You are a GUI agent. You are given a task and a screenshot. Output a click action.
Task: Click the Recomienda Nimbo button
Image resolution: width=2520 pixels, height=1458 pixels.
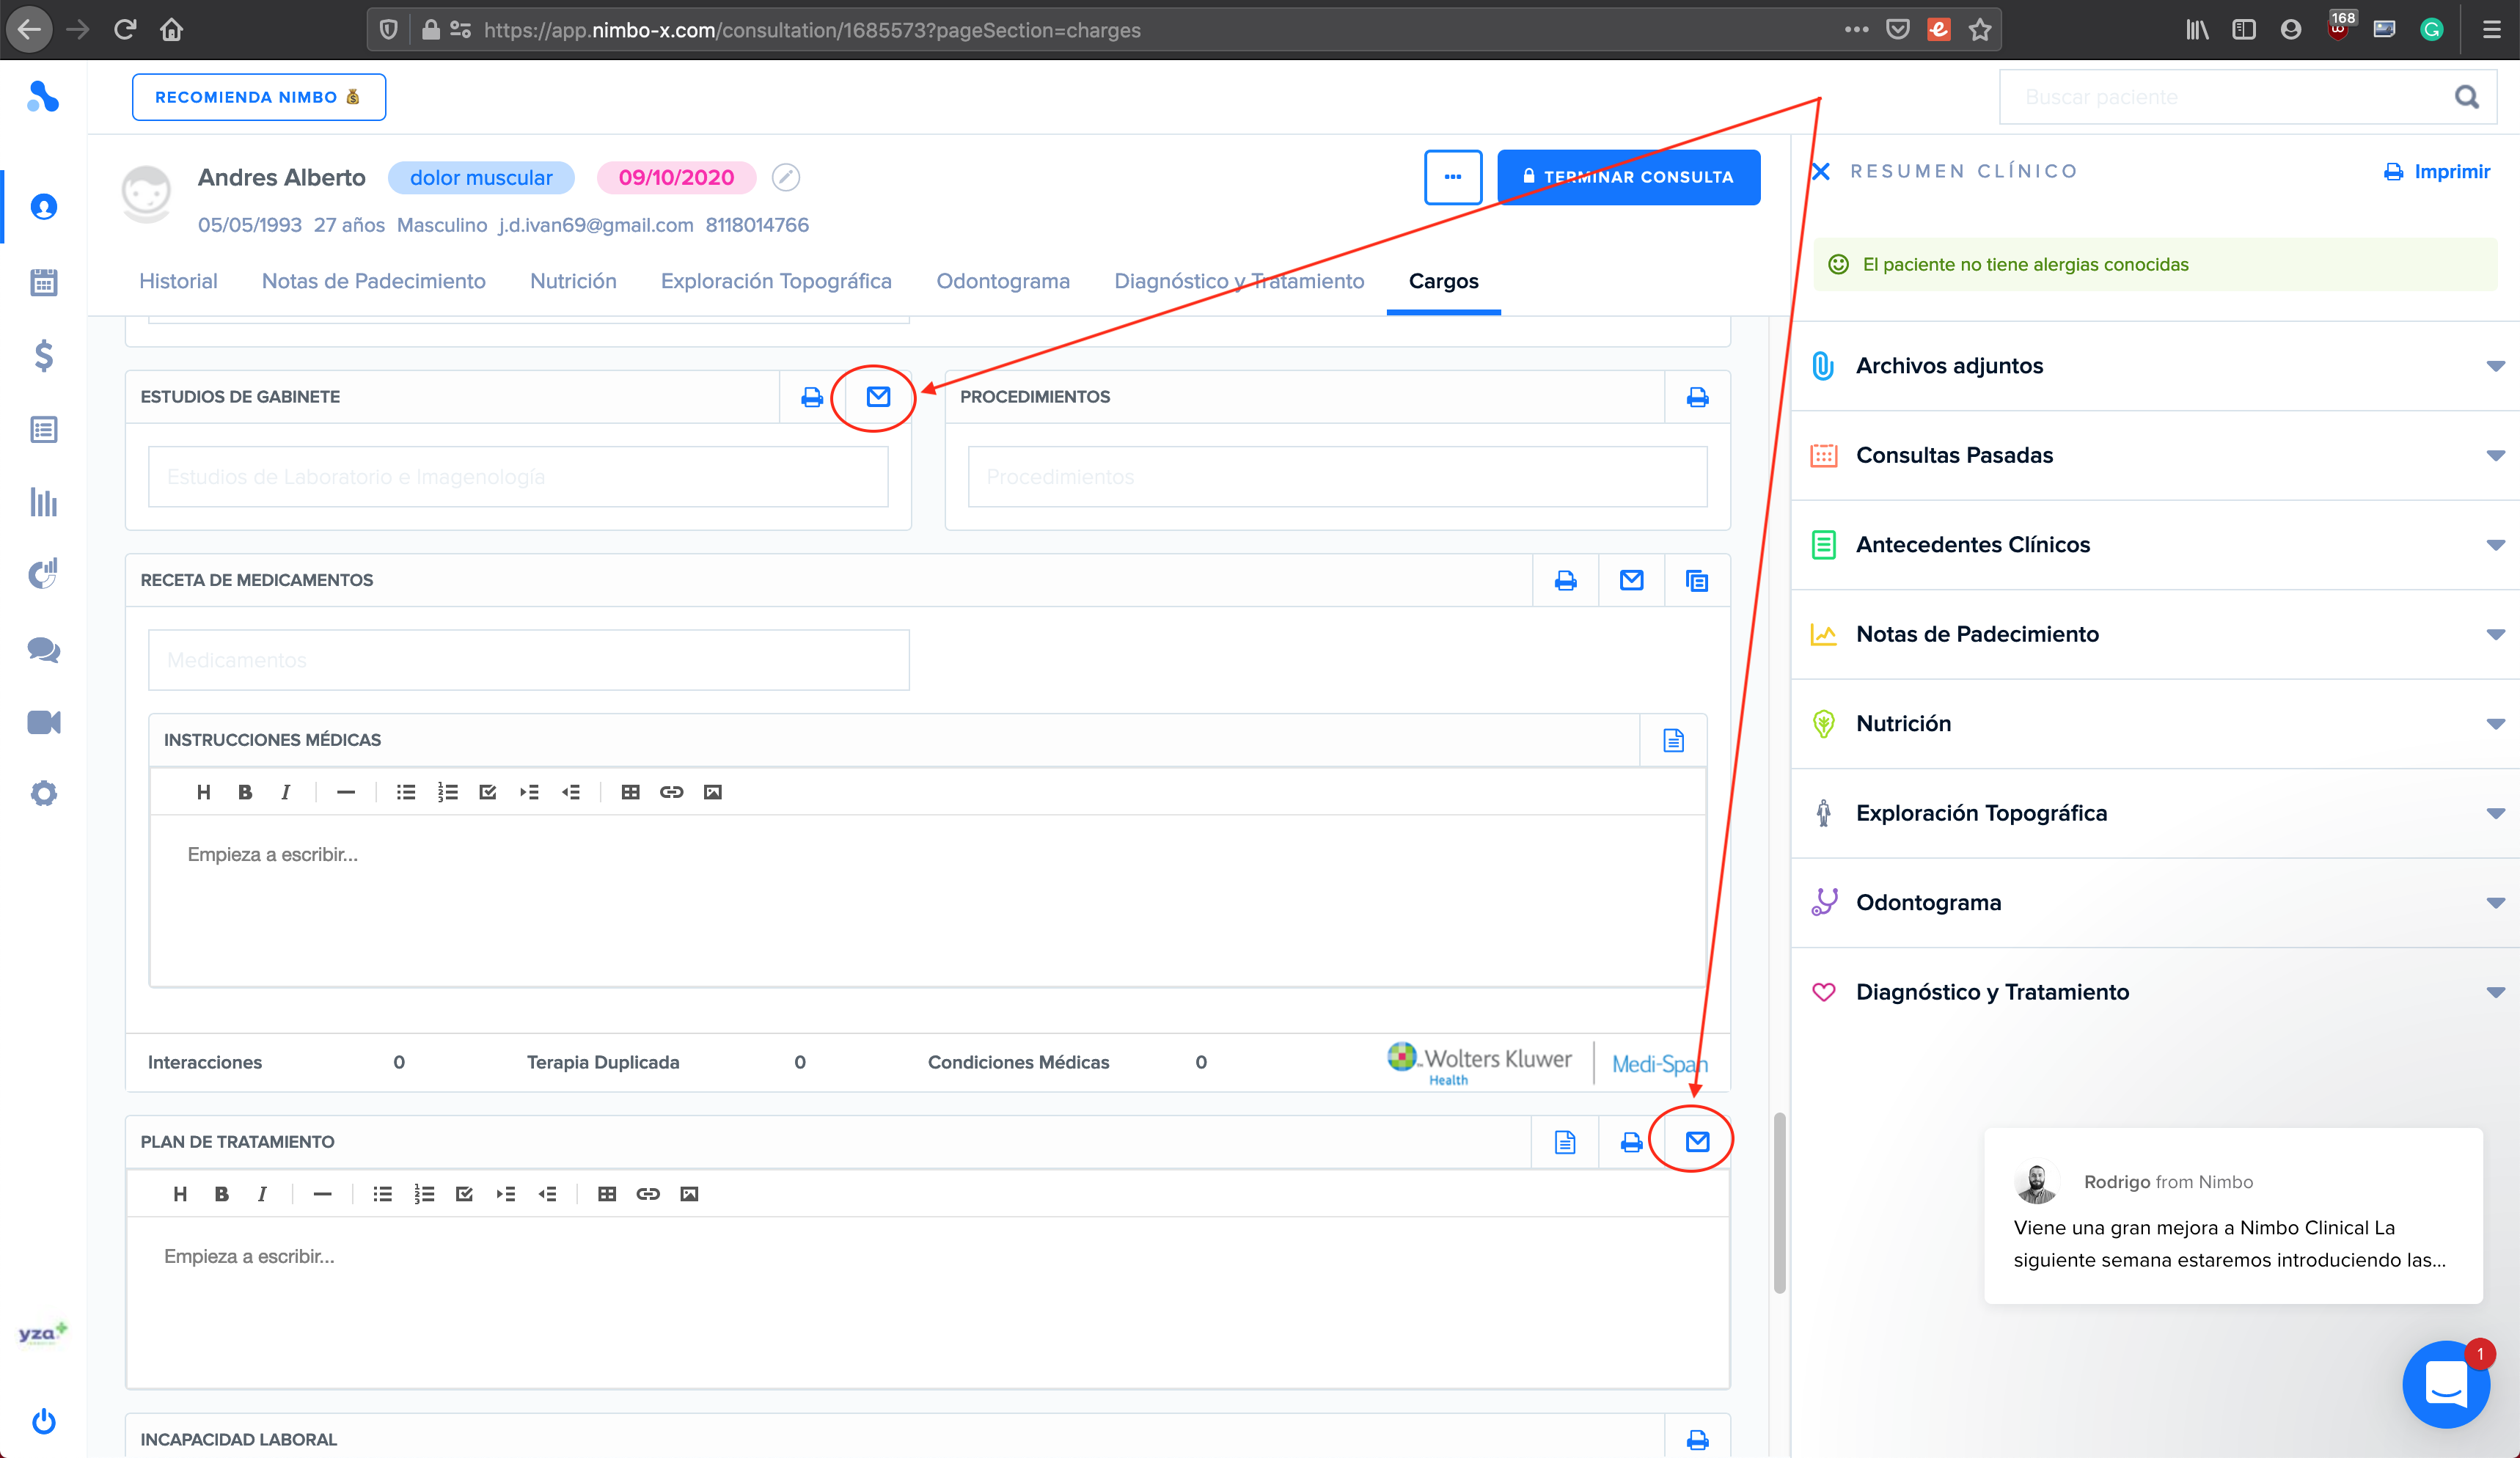click(258, 97)
